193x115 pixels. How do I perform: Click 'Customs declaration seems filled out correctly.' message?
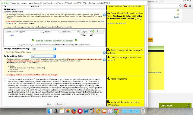55,41
